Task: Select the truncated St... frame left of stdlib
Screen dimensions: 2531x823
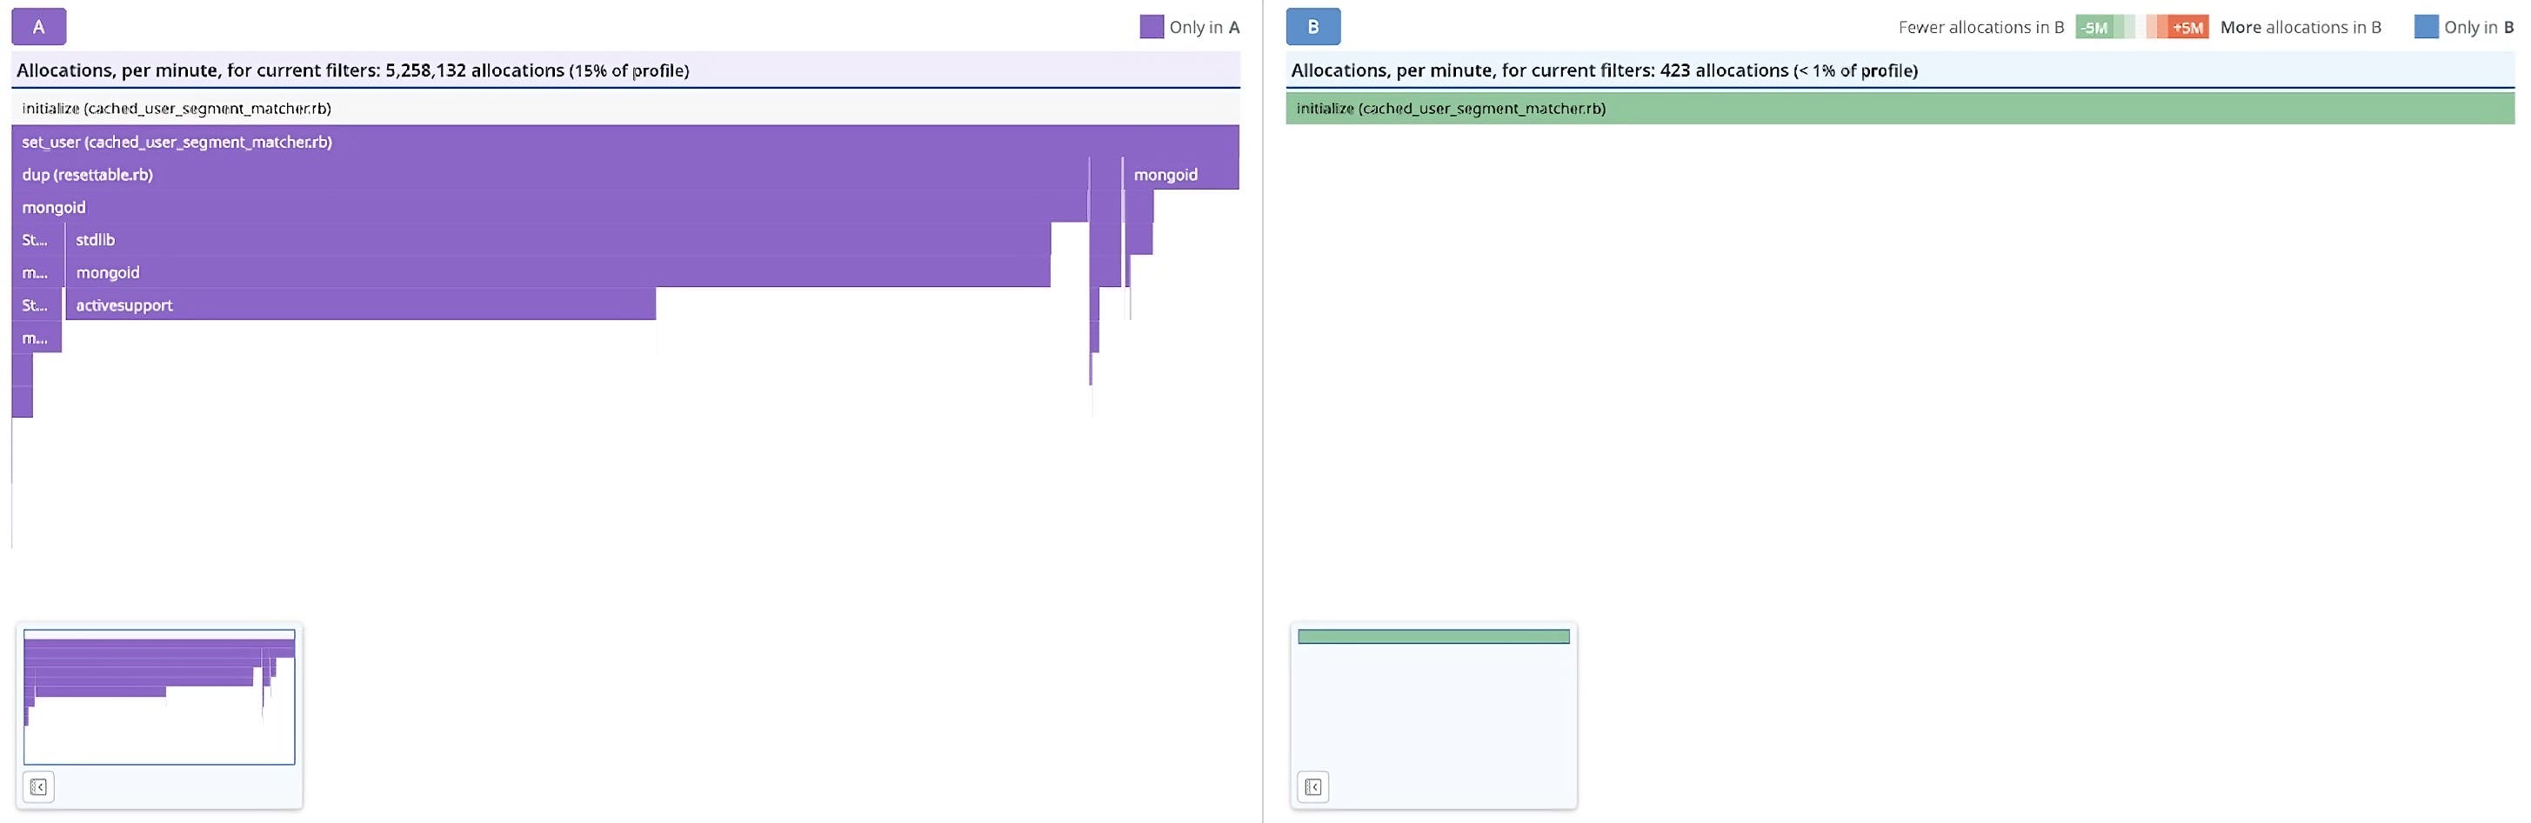Action: click(x=37, y=240)
